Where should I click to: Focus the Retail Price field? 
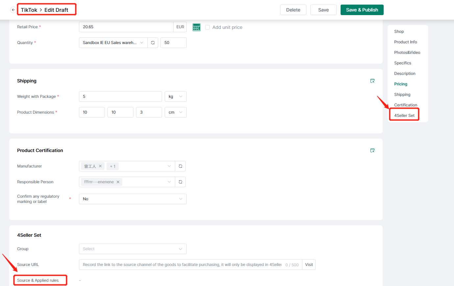[x=126, y=27]
